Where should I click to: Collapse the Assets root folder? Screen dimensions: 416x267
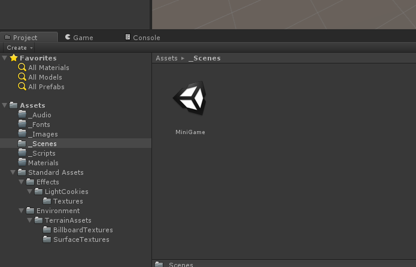(x=5, y=105)
